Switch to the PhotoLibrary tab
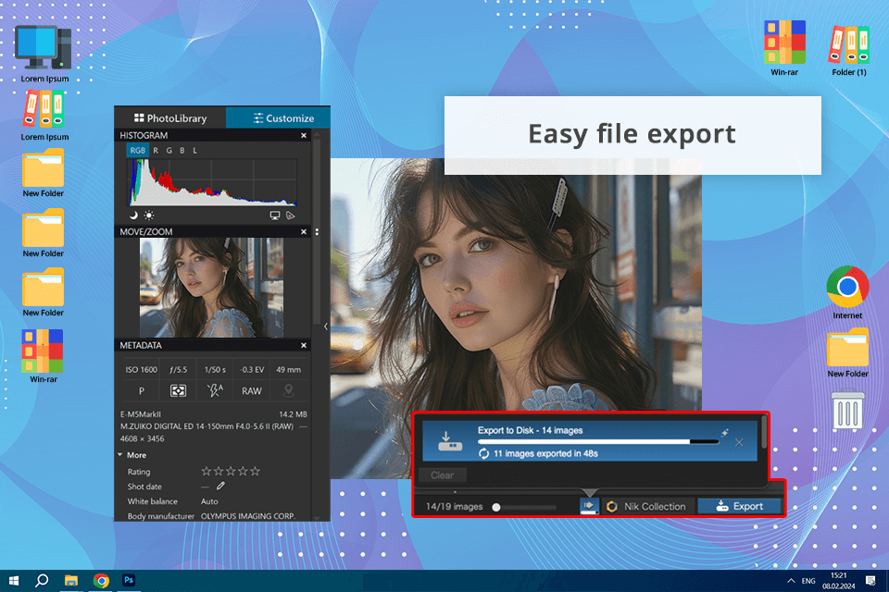Viewport: 889px width, 592px height. 170,117
